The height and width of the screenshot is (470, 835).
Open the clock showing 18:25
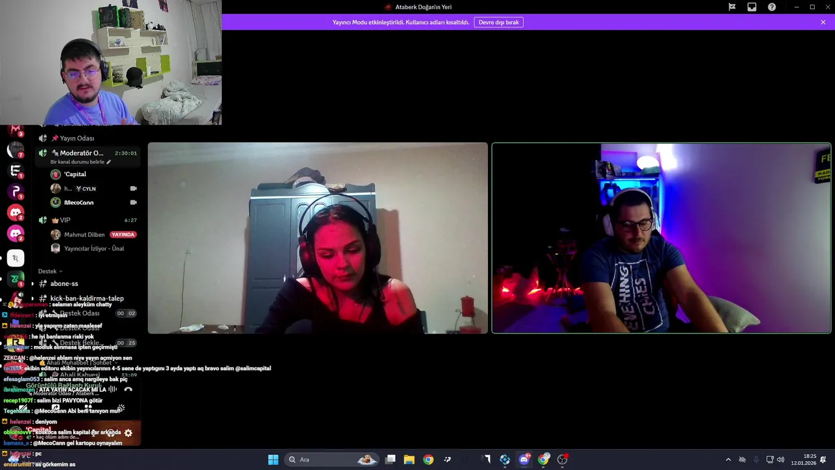click(x=804, y=460)
